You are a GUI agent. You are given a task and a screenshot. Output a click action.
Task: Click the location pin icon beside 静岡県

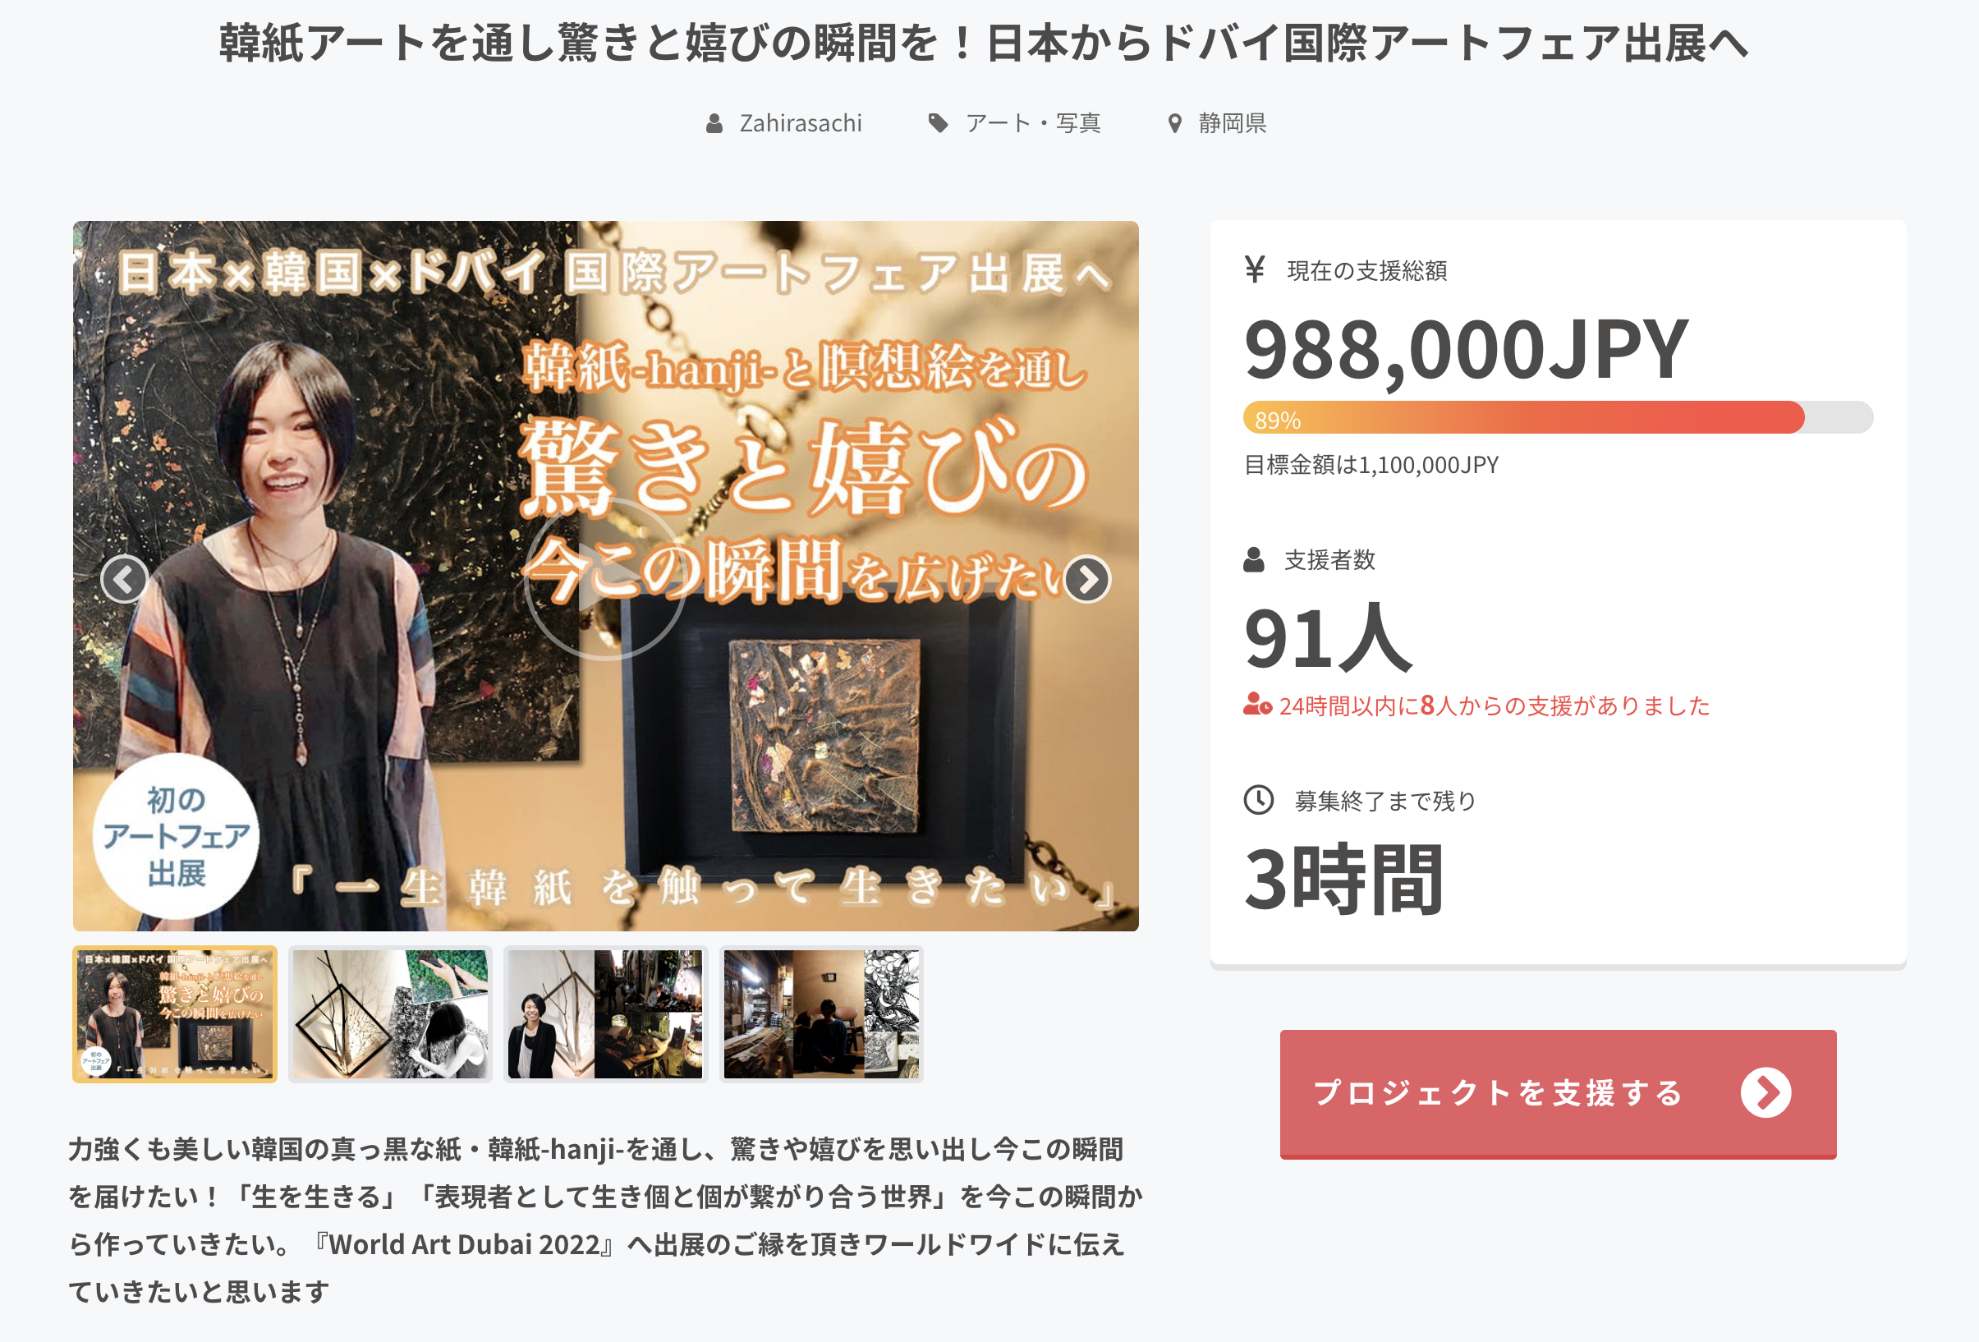(1175, 123)
